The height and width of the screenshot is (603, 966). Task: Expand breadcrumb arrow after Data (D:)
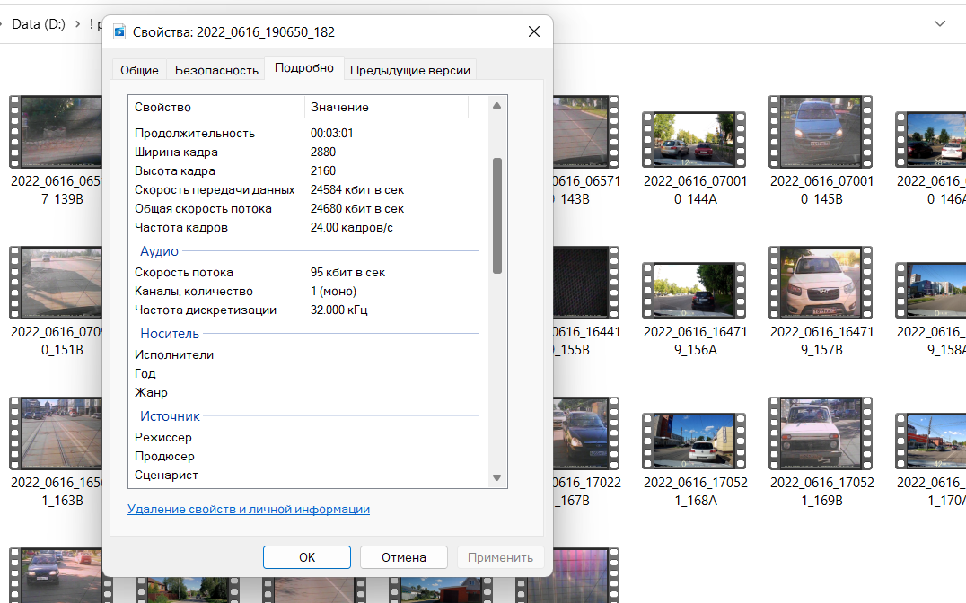[78, 24]
